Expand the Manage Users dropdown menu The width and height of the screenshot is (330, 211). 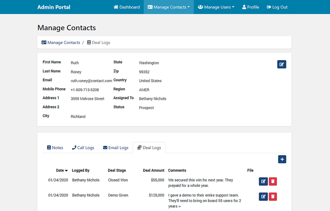(216, 7)
